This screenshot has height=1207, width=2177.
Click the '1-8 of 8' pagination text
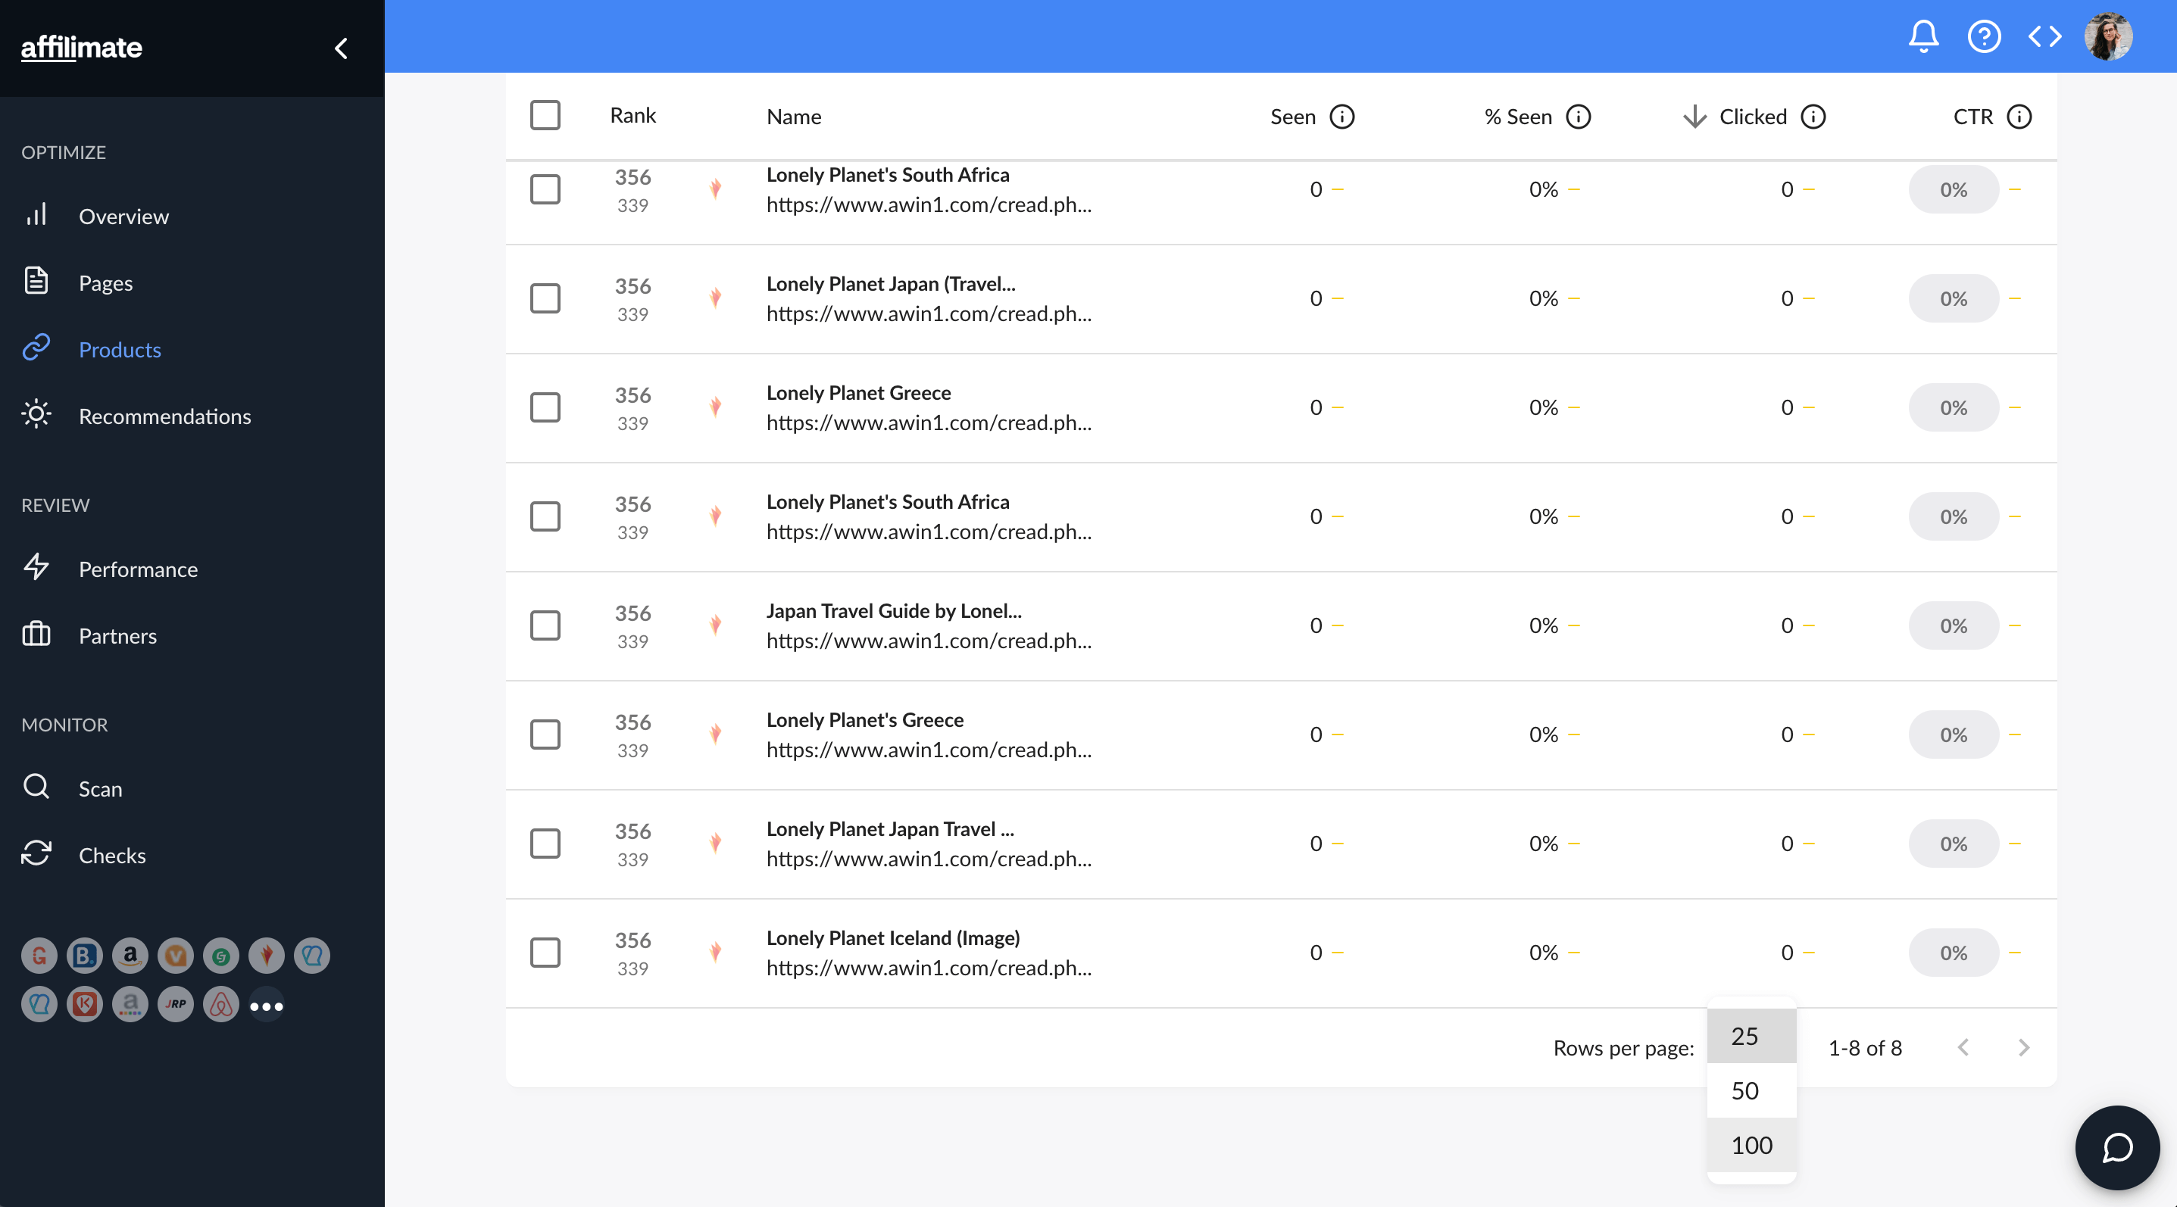pos(1864,1048)
